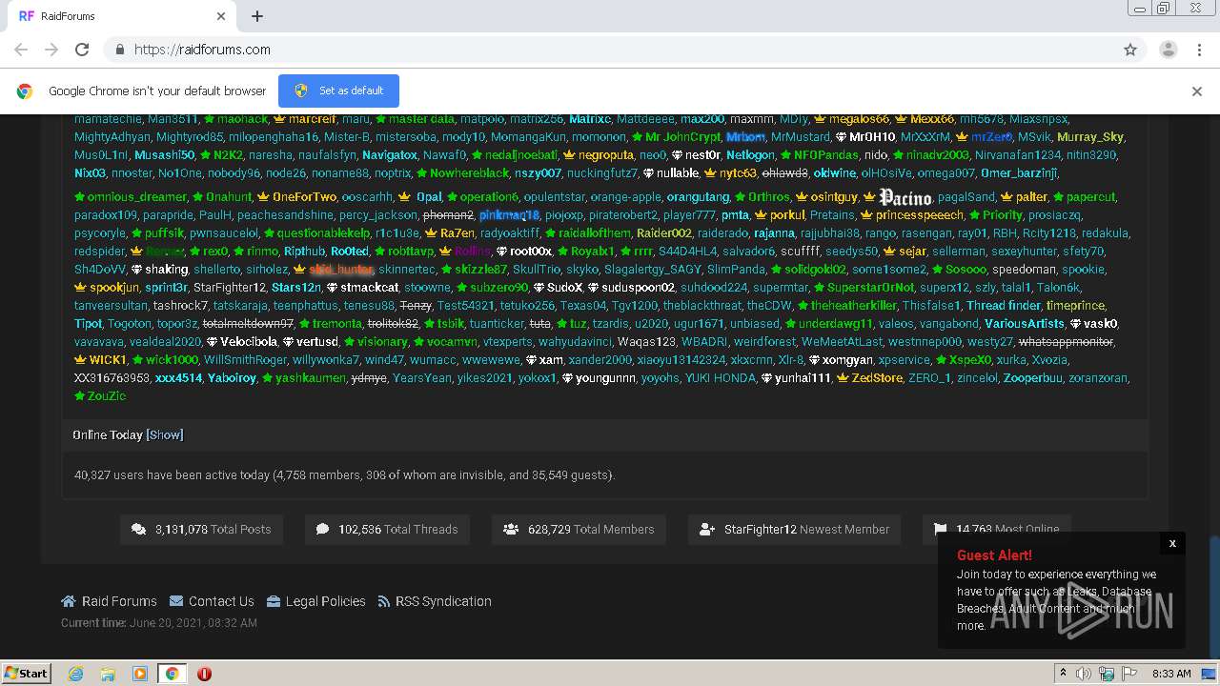Reload the RaidForums page
The image size is (1220, 686).
click(x=82, y=50)
